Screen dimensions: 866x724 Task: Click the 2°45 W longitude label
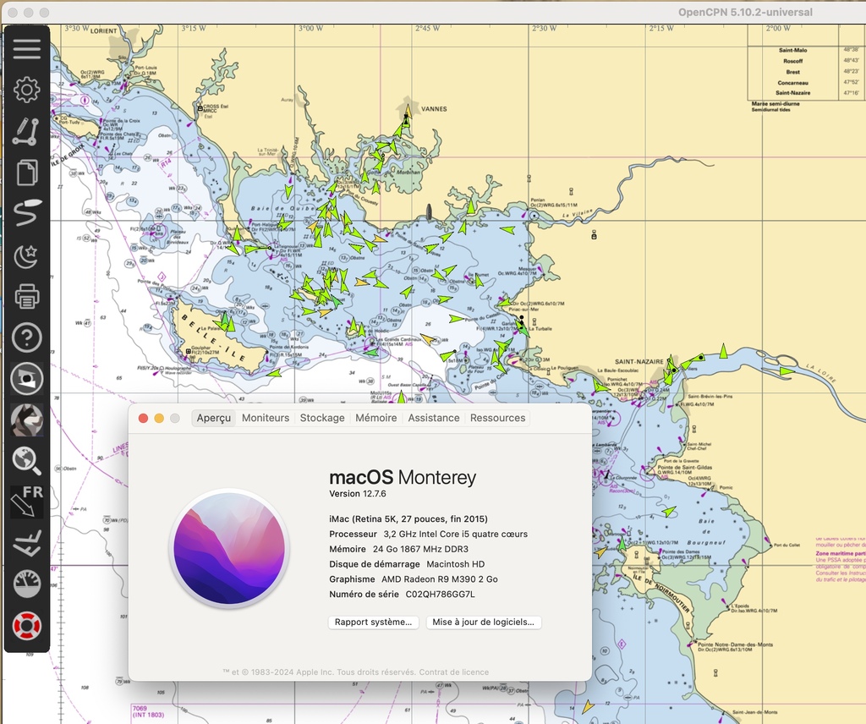pos(427,28)
